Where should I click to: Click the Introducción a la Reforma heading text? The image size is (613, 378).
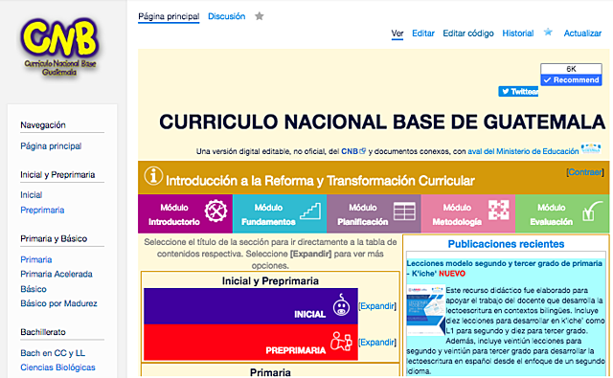(x=320, y=181)
